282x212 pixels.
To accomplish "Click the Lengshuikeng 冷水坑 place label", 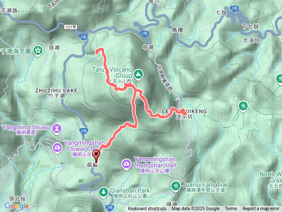I will point(185,114).
